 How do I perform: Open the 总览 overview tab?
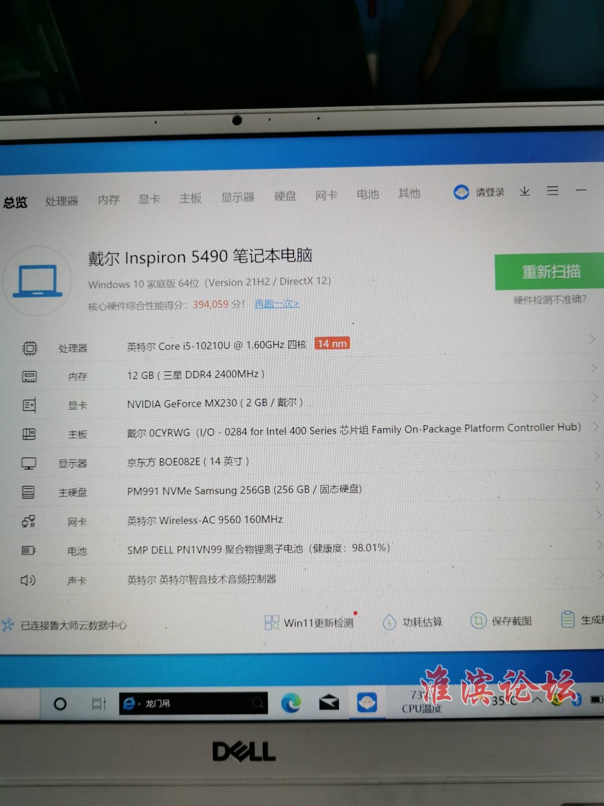click(15, 202)
